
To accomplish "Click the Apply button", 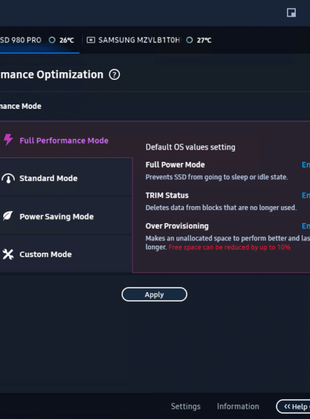I will tap(154, 295).
